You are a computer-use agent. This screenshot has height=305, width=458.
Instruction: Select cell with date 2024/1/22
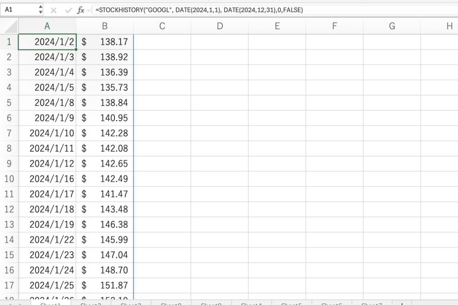coord(47,240)
